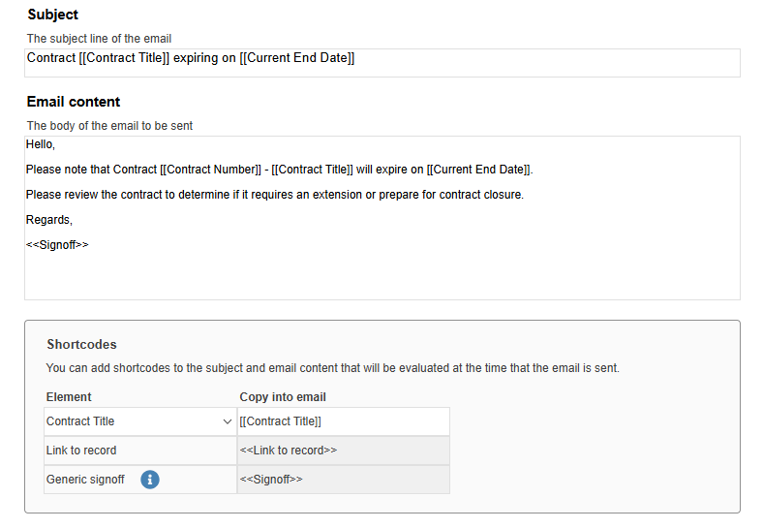Click the <<Signoff>> text in email body

click(57, 244)
